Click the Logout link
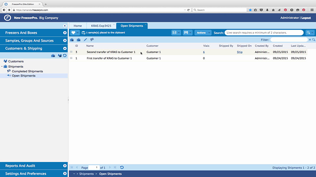The width and height of the screenshot is (316, 177). pyautogui.click(x=306, y=18)
